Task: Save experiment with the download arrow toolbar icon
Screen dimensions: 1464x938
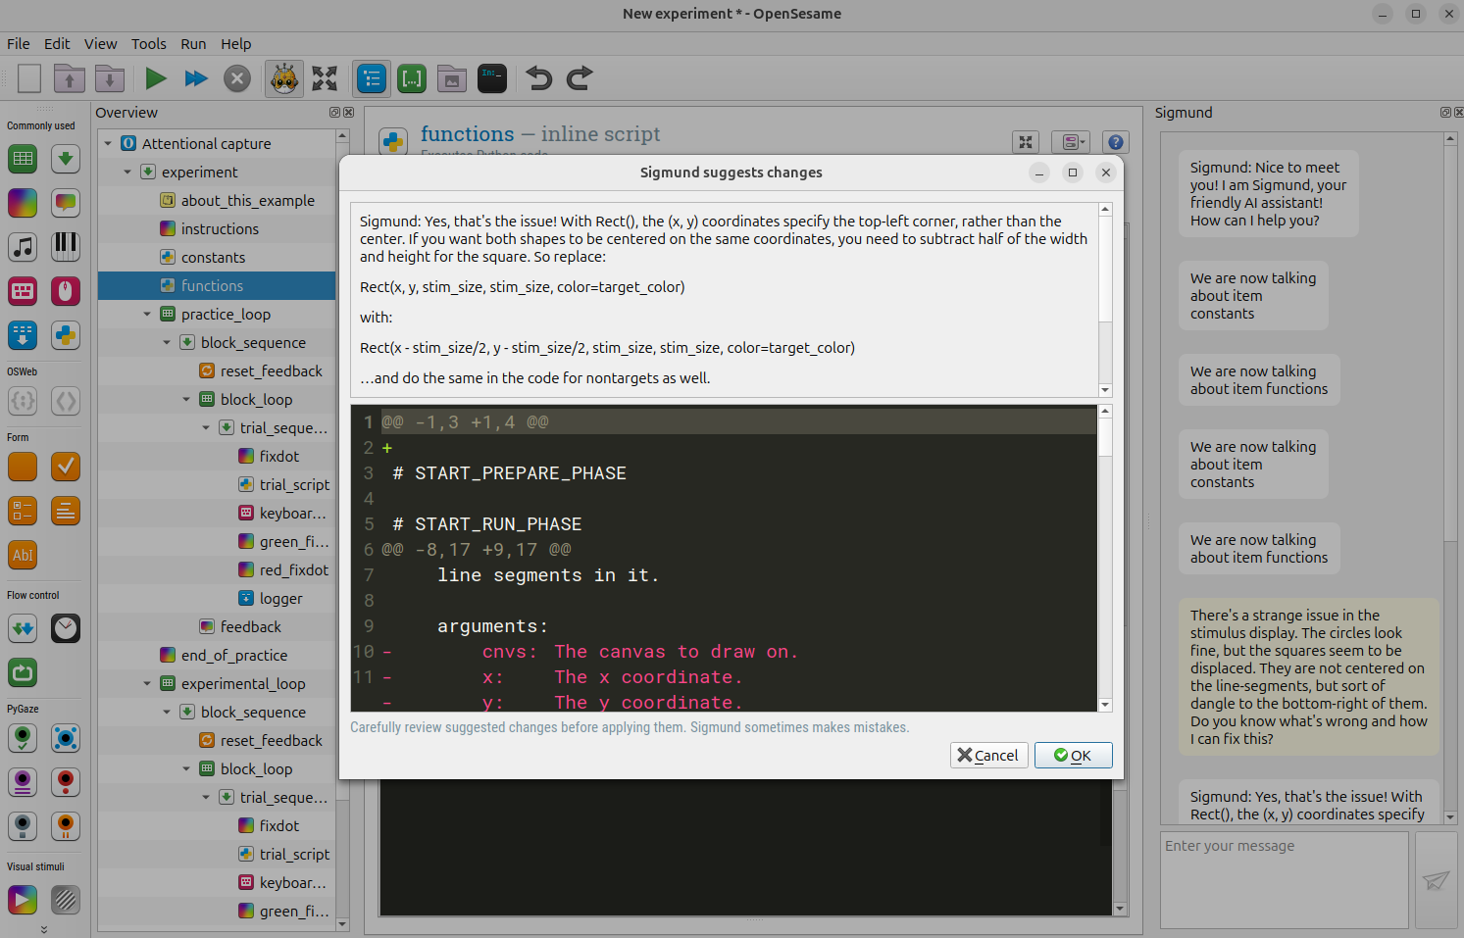Action: point(110,78)
